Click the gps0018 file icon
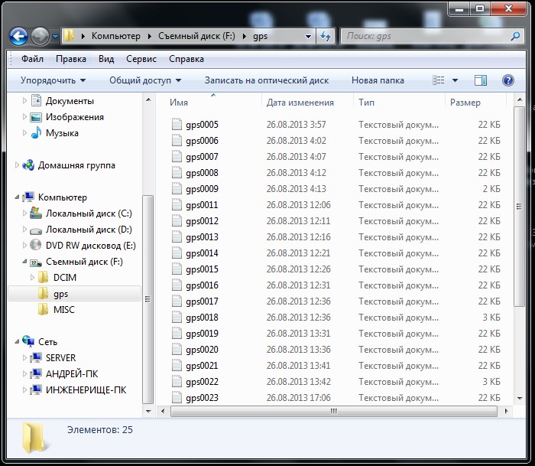 point(177,317)
